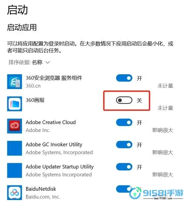Screen dimensions: 184x203
Task: Select the BaiduNetdisk entry name
Action: click(41, 189)
